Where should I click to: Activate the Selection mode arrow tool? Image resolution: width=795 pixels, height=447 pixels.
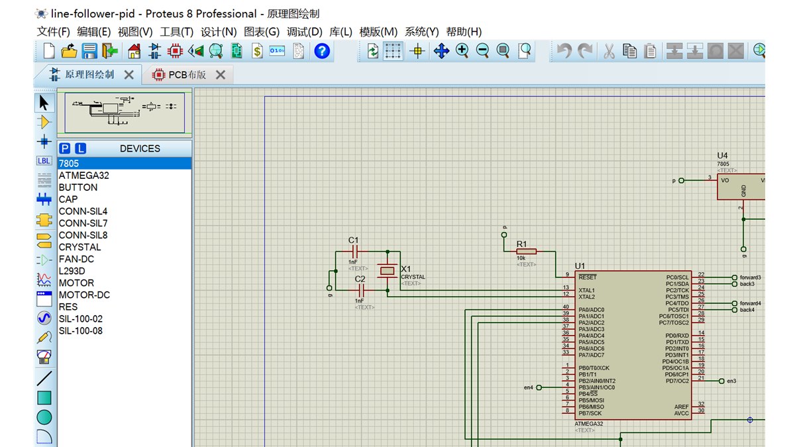pyautogui.click(x=44, y=103)
